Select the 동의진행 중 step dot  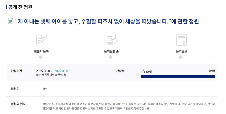click(x=110, y=57)
